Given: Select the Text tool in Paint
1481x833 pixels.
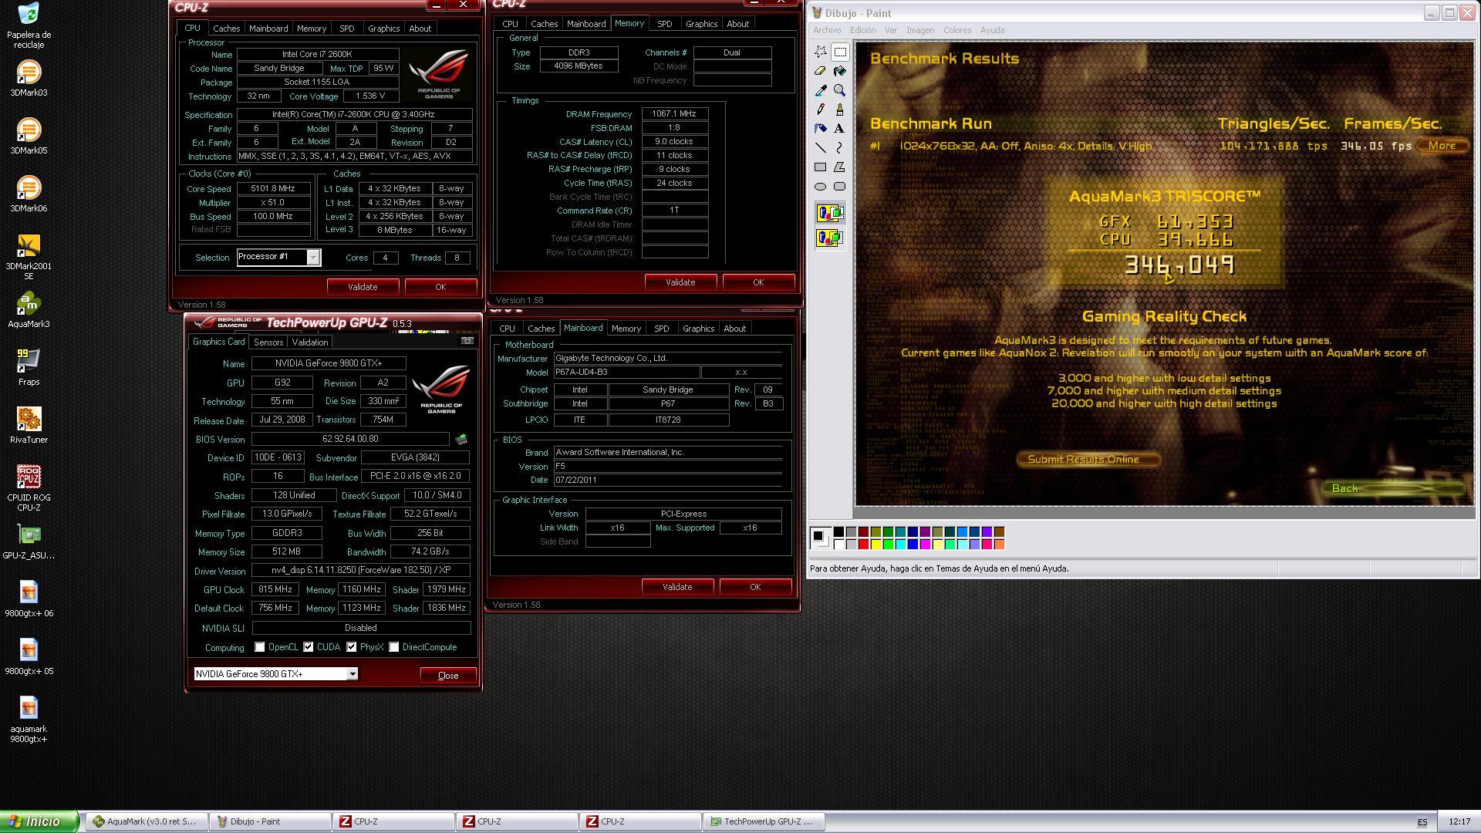Looking at the screenshot, I should (x=840, y=129).
